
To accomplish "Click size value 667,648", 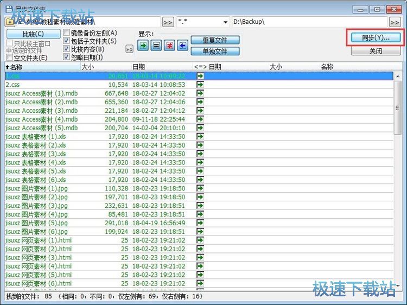I will (116, 93).
